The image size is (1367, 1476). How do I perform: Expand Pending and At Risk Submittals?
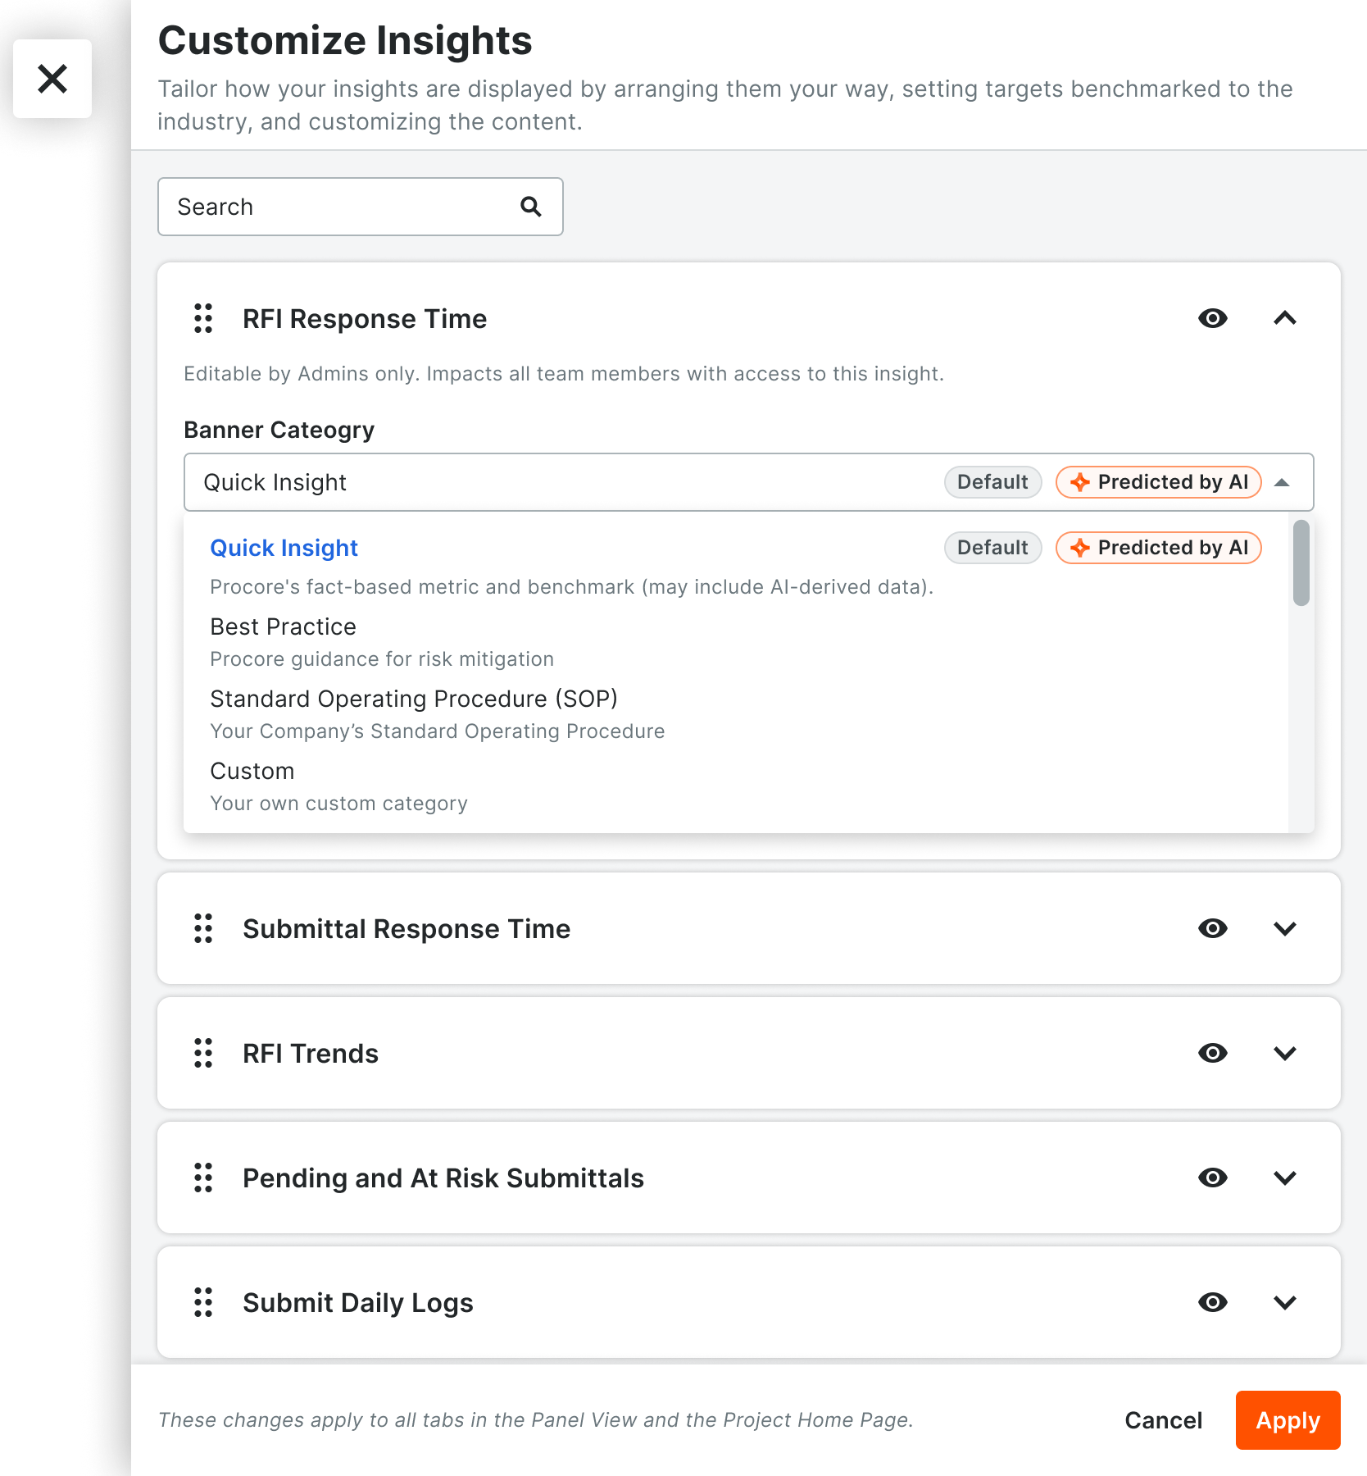pyautogui.click(x=1285, y=1178)
